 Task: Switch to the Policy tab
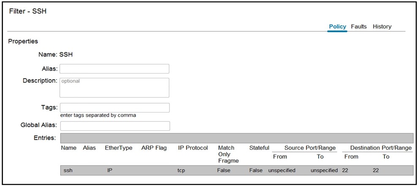[x=337, y=27]
